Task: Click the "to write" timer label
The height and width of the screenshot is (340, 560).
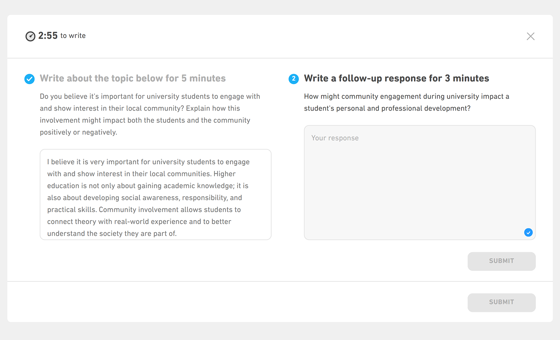Action: click(x=73, y=36)
